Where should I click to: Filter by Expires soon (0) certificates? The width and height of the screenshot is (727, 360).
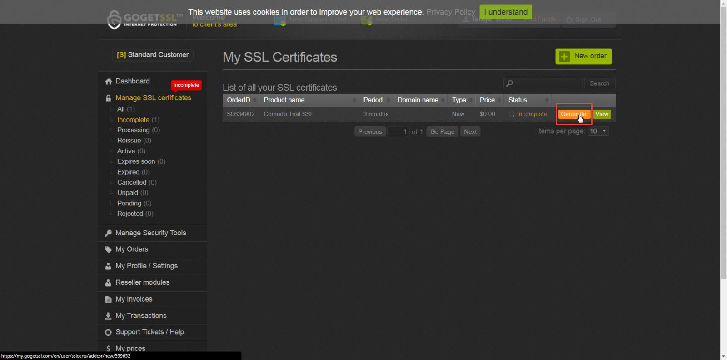141,161
